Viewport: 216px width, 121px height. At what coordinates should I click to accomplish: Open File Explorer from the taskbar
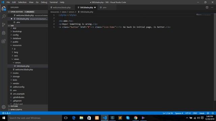[x=81, y=118]
